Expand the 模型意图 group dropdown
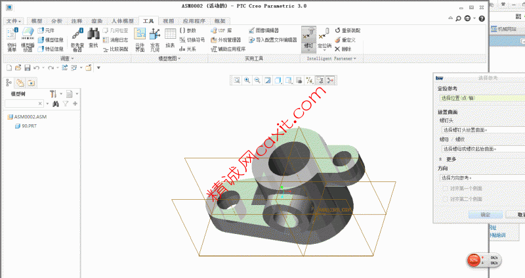The image size is (525, 278). (169, 58)
